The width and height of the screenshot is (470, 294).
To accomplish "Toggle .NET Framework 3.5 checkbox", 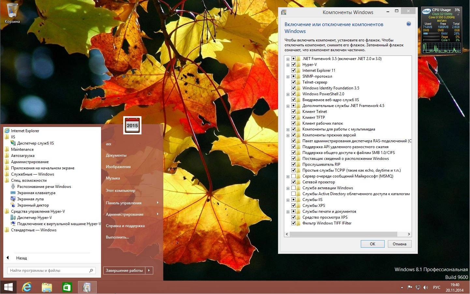I will [x=293, y=59].
